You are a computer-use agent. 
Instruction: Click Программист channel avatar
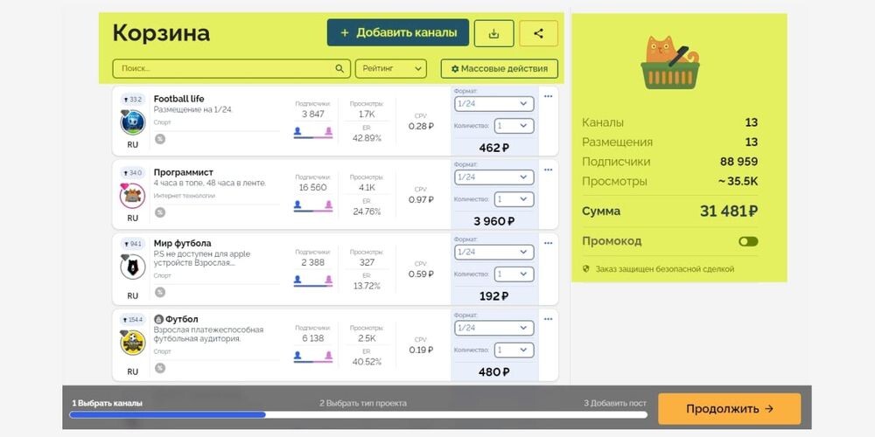[133, 196]
